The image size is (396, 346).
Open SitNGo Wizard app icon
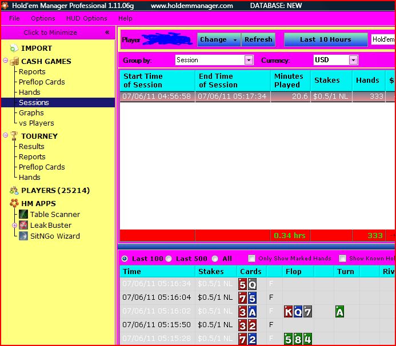pos(23,236)
